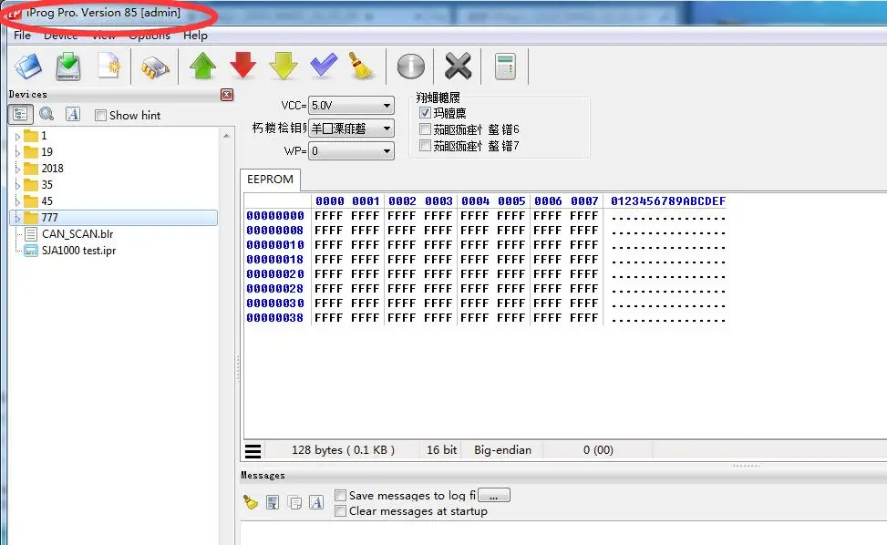Screen dimensions: 887x545
Task: Open the dropdown below VCC
Action: [351, 129]
